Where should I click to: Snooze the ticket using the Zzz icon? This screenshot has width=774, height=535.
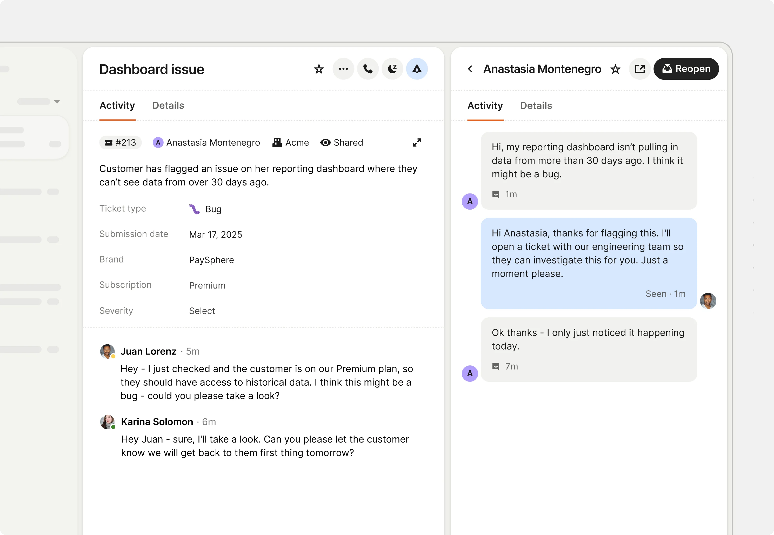point(392,69)
